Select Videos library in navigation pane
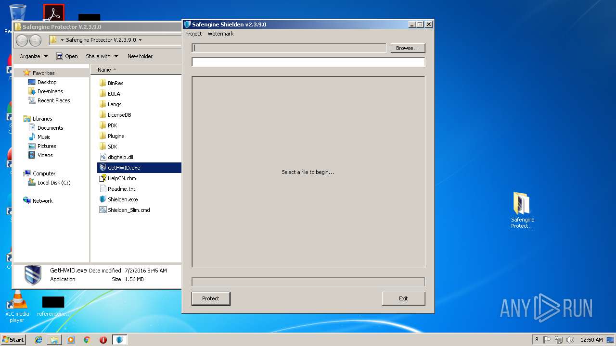616x346 pixels. coord(45,155)
